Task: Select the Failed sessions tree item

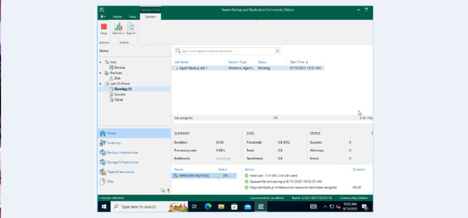Action: tap(119, 100)
